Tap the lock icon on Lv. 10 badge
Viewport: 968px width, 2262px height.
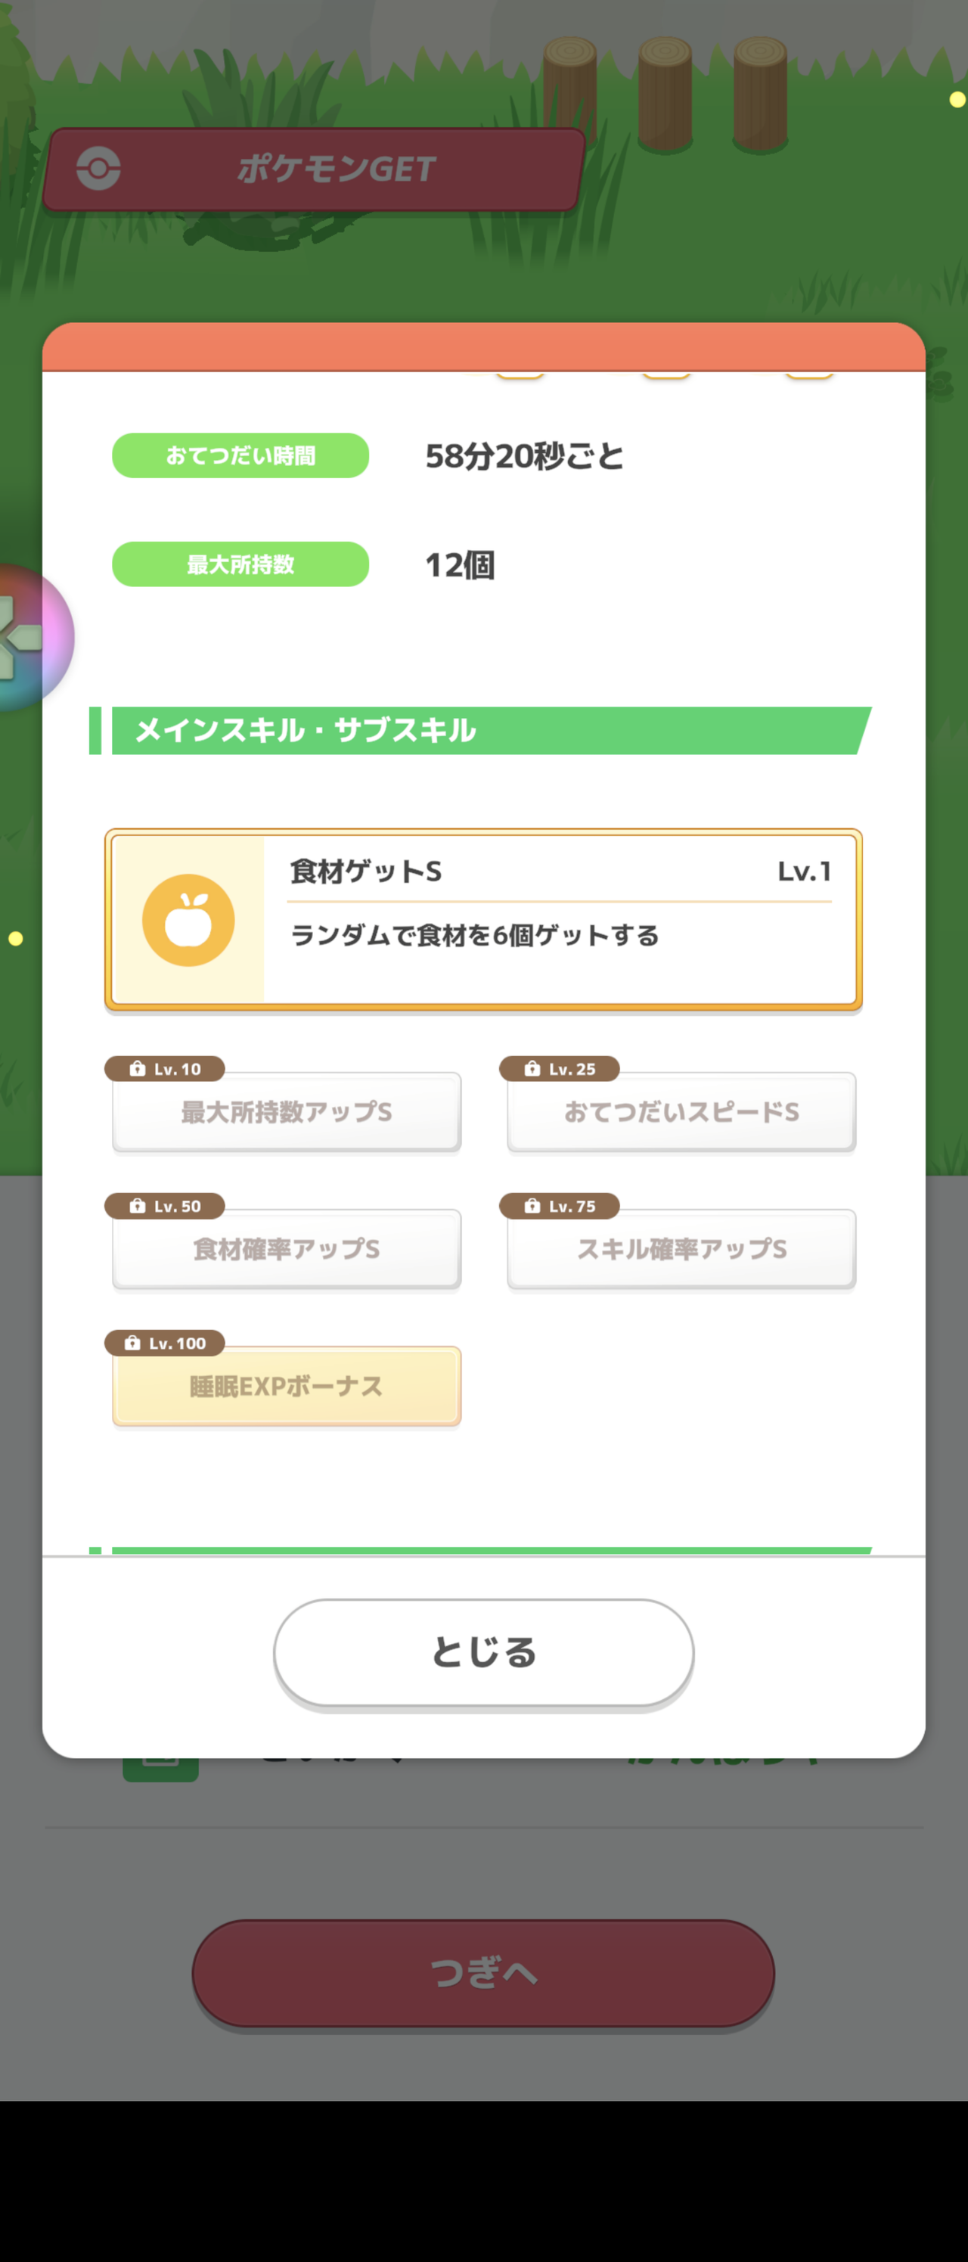138,1069
